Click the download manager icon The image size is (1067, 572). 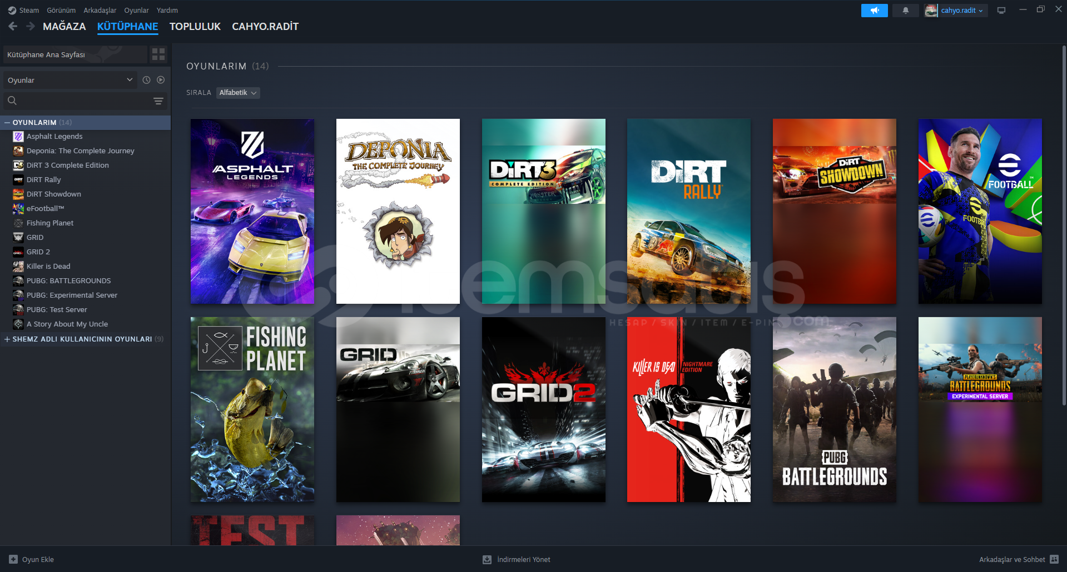[x=487, y=559]
